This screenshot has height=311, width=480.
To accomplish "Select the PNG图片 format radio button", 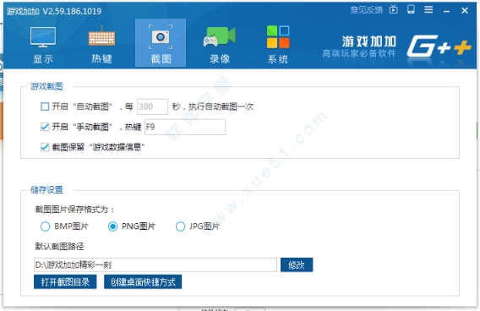I will click(112, 226).
